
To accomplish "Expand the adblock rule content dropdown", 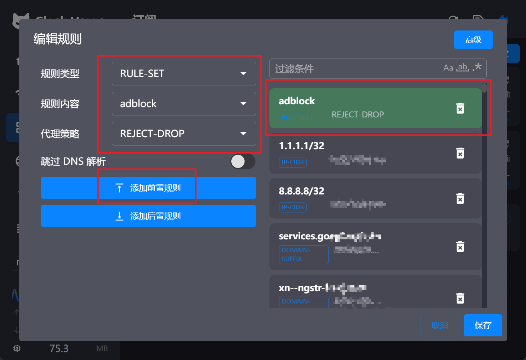I will tap(184, 103).
